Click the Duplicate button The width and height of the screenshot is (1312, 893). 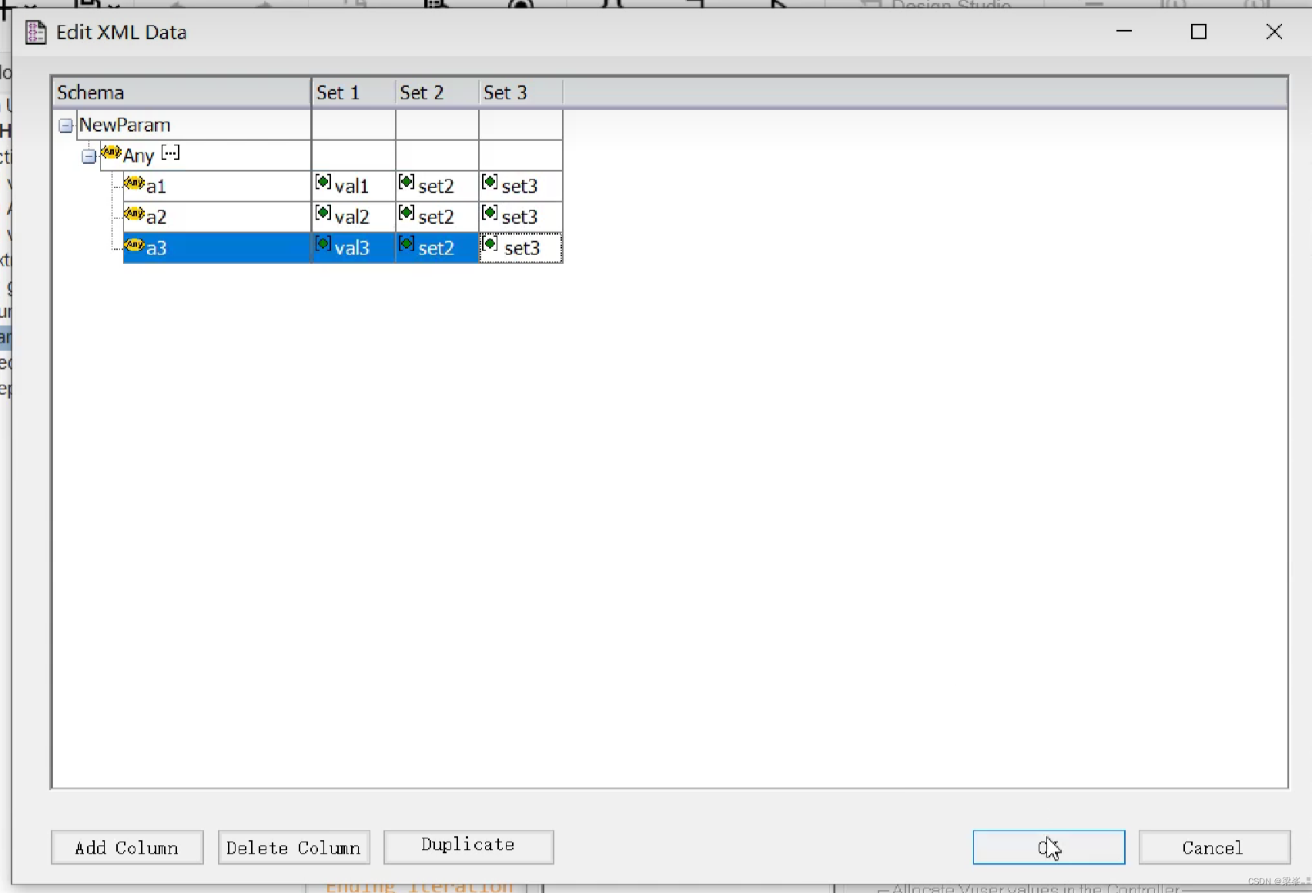tap(468, 845)
